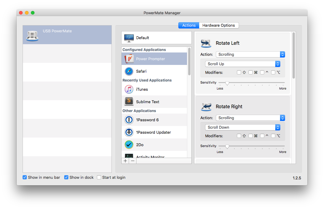Select the 1Password Updater row
Viewport: 324px width, 209px height.
pyautogui.click(x=154, y=132)
